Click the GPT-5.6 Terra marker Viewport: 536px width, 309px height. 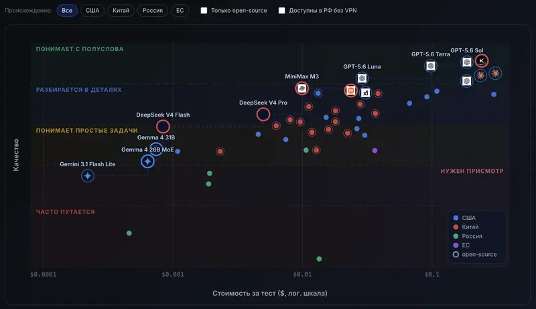point(431,66)
